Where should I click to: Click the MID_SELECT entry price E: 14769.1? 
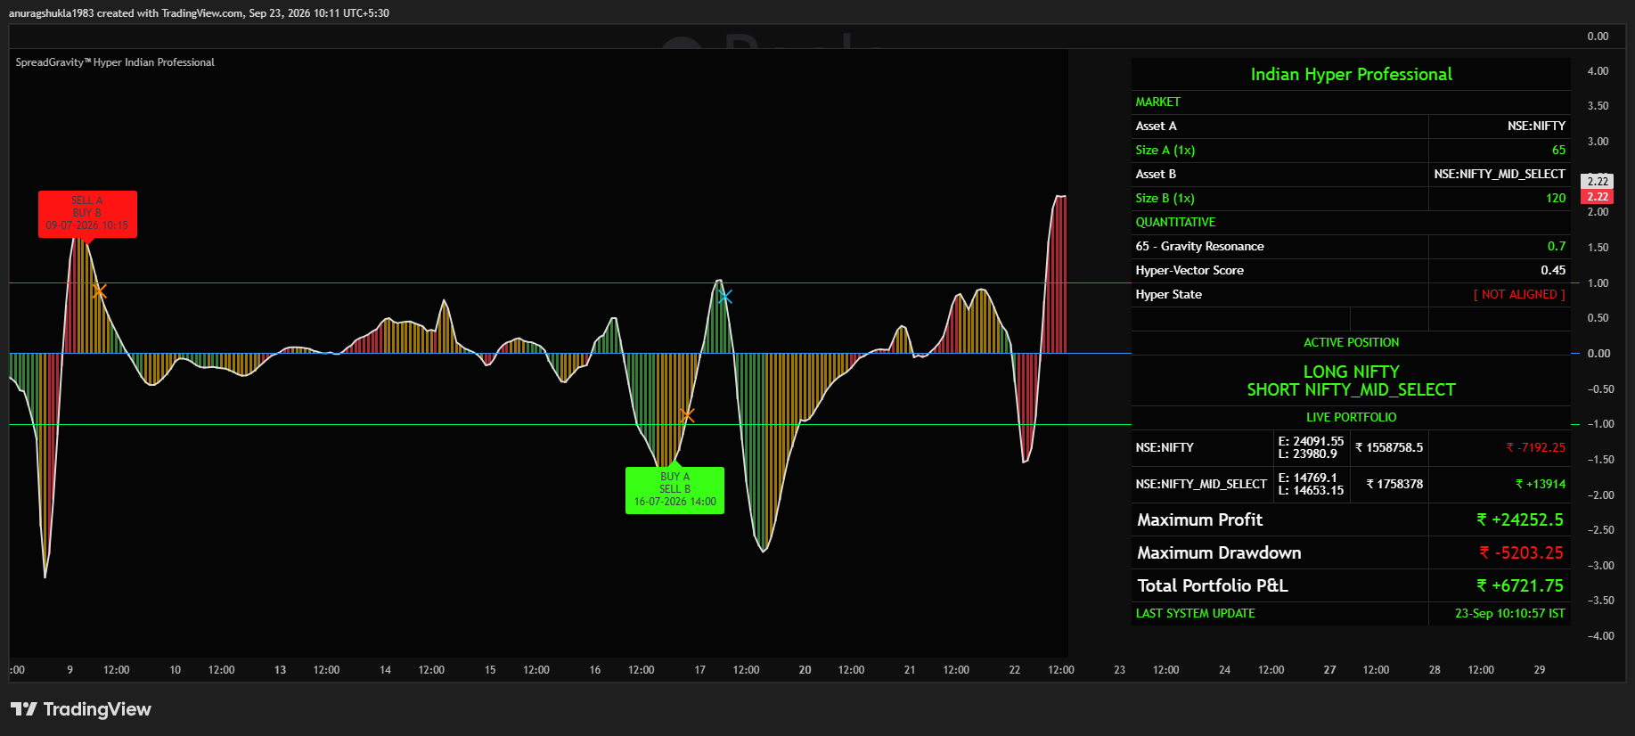(1308, 478)
